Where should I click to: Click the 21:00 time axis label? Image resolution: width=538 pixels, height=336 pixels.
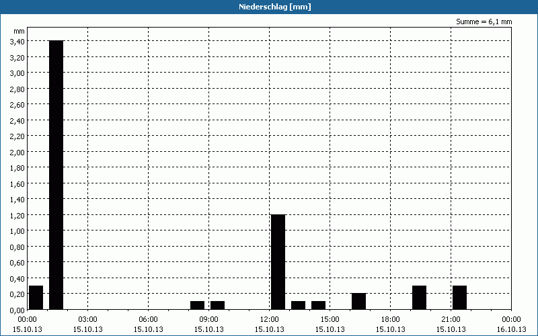[451, 320]
